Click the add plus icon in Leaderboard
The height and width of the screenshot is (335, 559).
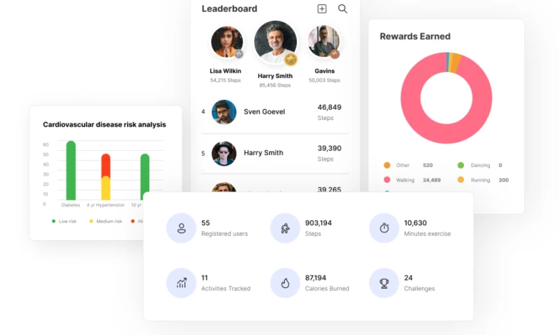[x=321, y=9]
